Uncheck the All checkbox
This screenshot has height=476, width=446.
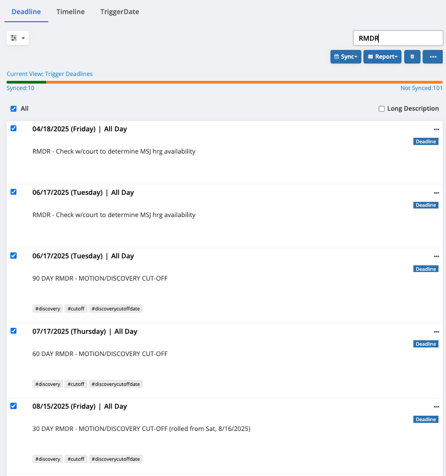[14, 109]
